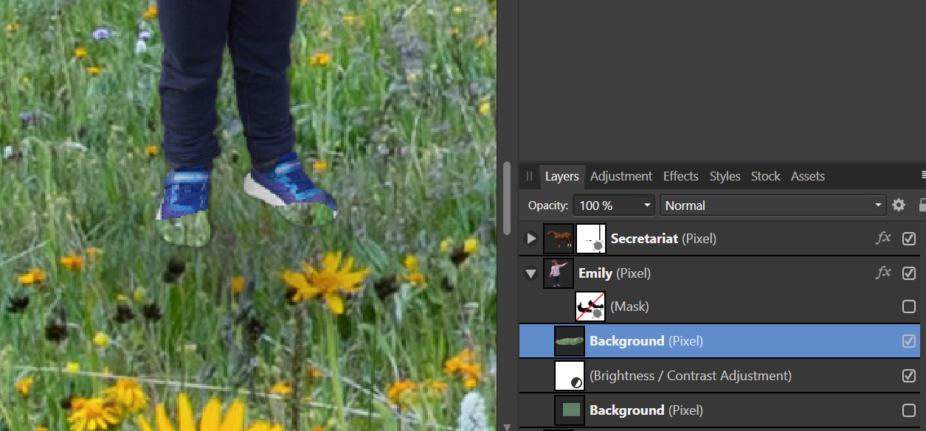Click the Brightness / Contrast Adjustment thumbnail

(570, 376)
